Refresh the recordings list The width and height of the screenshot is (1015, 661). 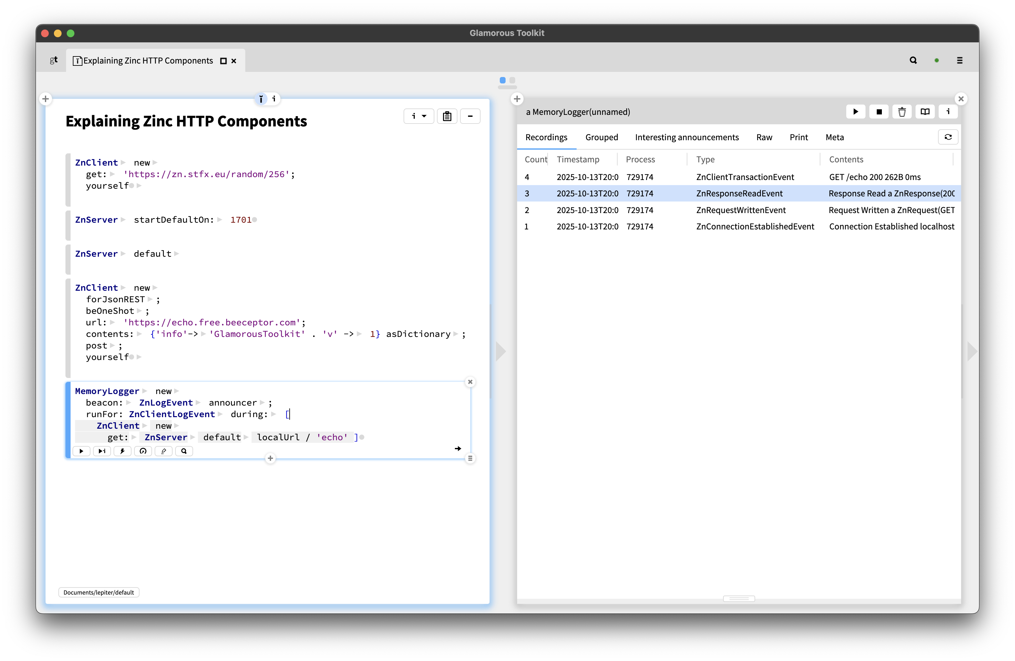948,137
